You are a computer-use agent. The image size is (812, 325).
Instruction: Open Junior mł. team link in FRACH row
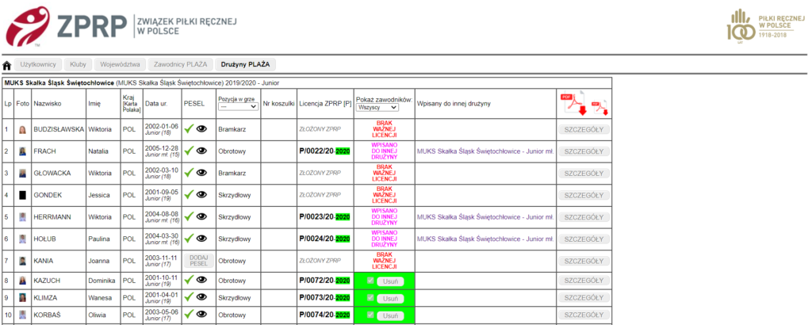(x=485, y=151)
